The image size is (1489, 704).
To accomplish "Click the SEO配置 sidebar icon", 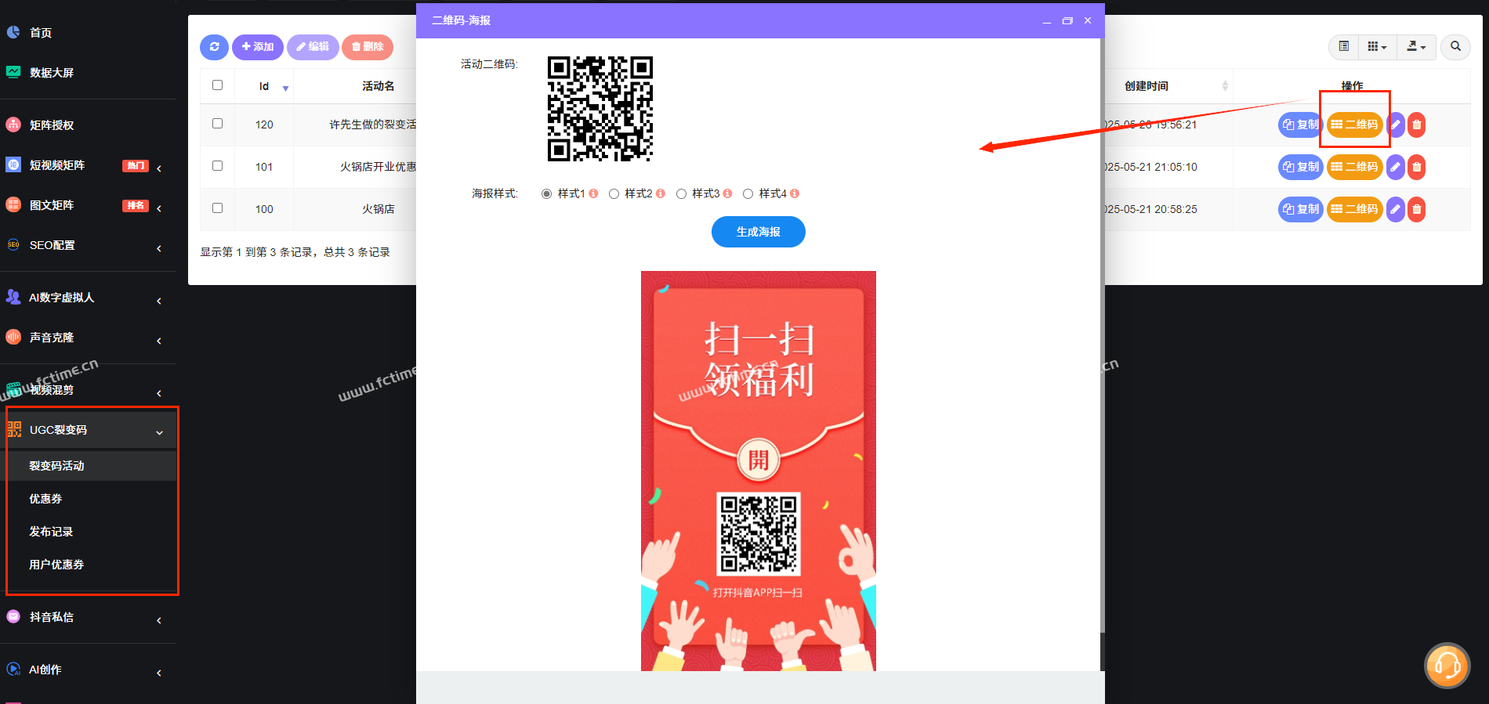I will click(x=13, y=244).
